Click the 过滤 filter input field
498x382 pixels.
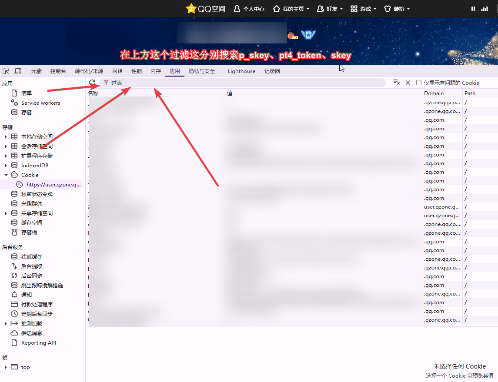click(244, 83)
